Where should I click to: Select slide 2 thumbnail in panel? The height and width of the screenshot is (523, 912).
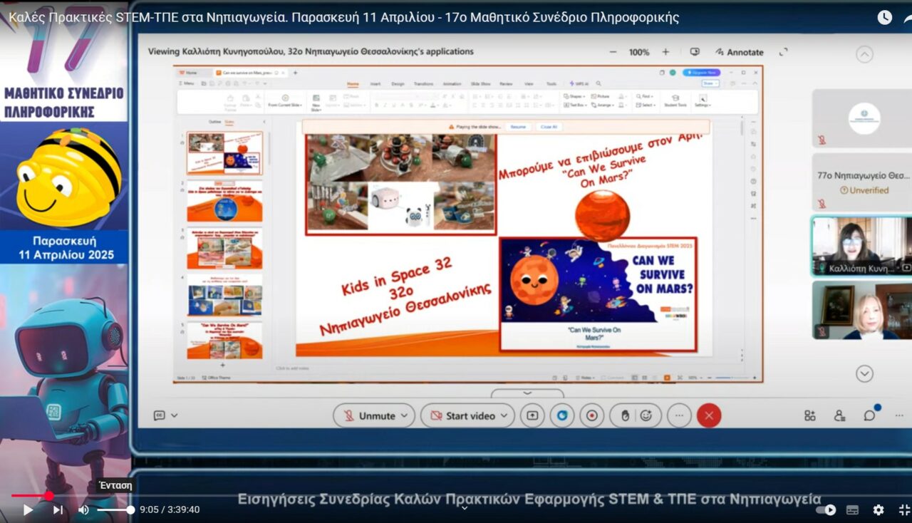point(225,202)
